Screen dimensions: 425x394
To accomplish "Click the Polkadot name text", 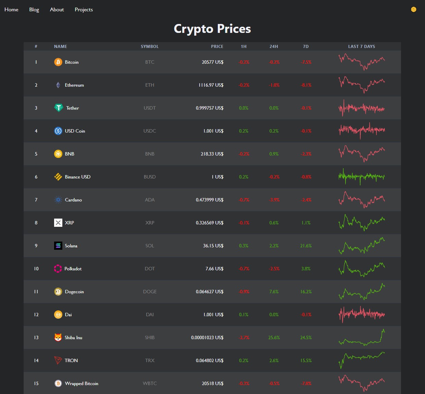I will coord(73,269).
